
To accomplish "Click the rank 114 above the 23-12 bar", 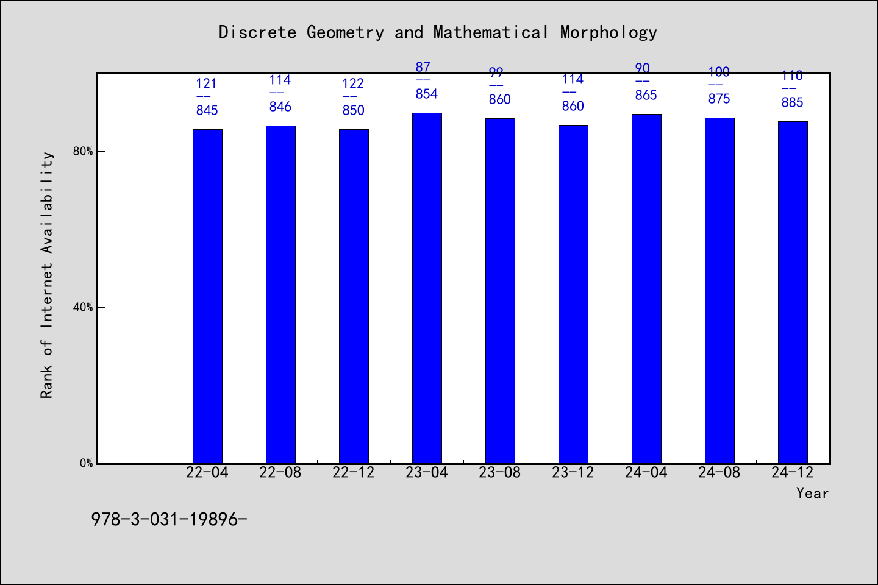I will pyautogui.click(x=573, y=79).
